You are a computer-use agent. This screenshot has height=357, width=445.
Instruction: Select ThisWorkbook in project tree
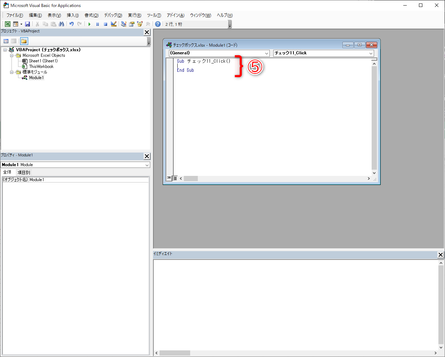[41, 67]
